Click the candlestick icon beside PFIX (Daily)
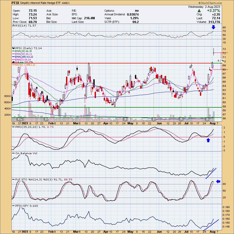234x234 pixels. click(13, 48)
